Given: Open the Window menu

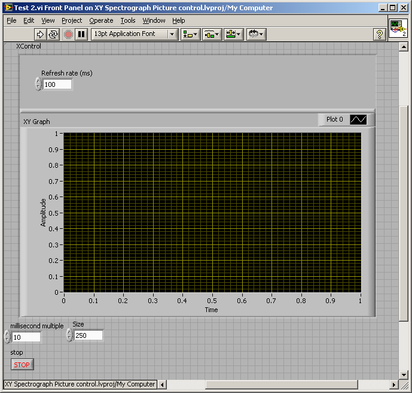Looking at the screenshot, I should pyautogui.click(x=154, y=20).
